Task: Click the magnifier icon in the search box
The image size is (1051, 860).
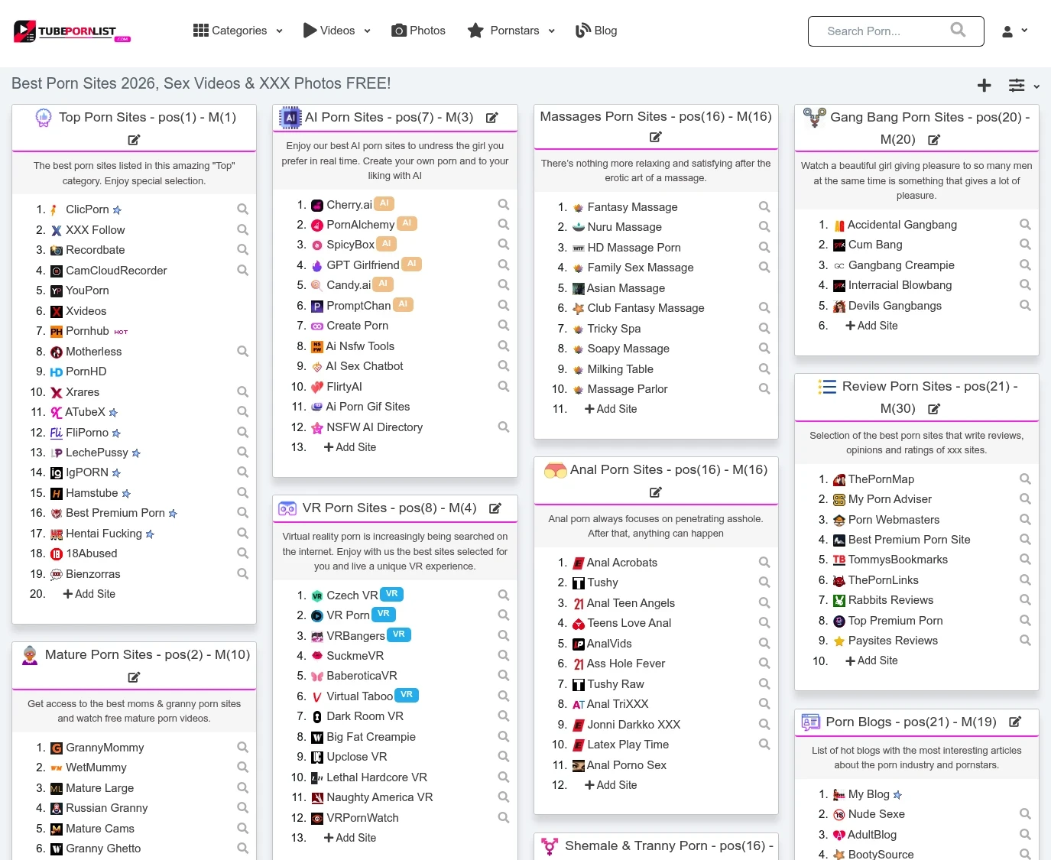Action: (x=958, y=30)
